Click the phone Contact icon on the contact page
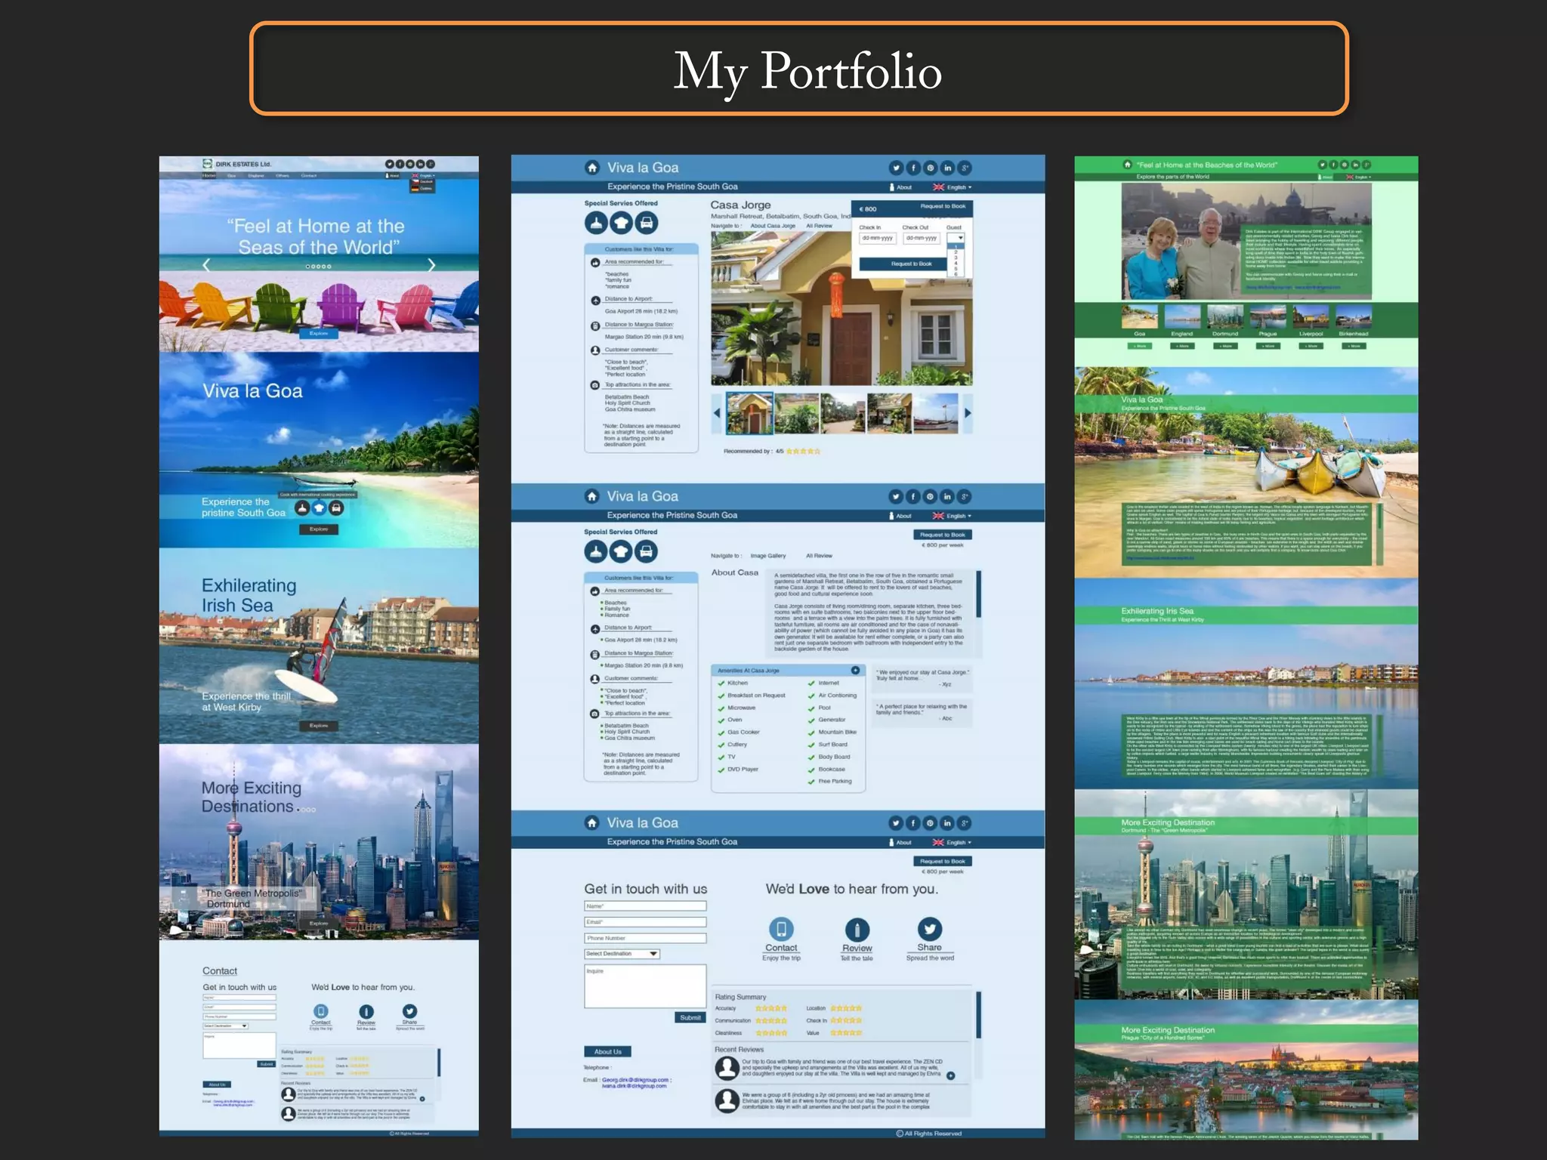 (x=781, y=929)
